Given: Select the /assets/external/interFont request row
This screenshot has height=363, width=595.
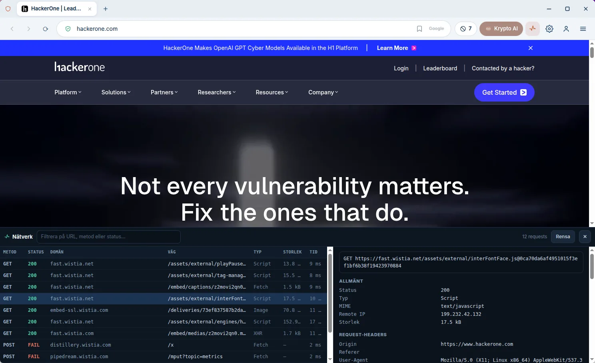Looking at the screenshot, I should (164, 299).
